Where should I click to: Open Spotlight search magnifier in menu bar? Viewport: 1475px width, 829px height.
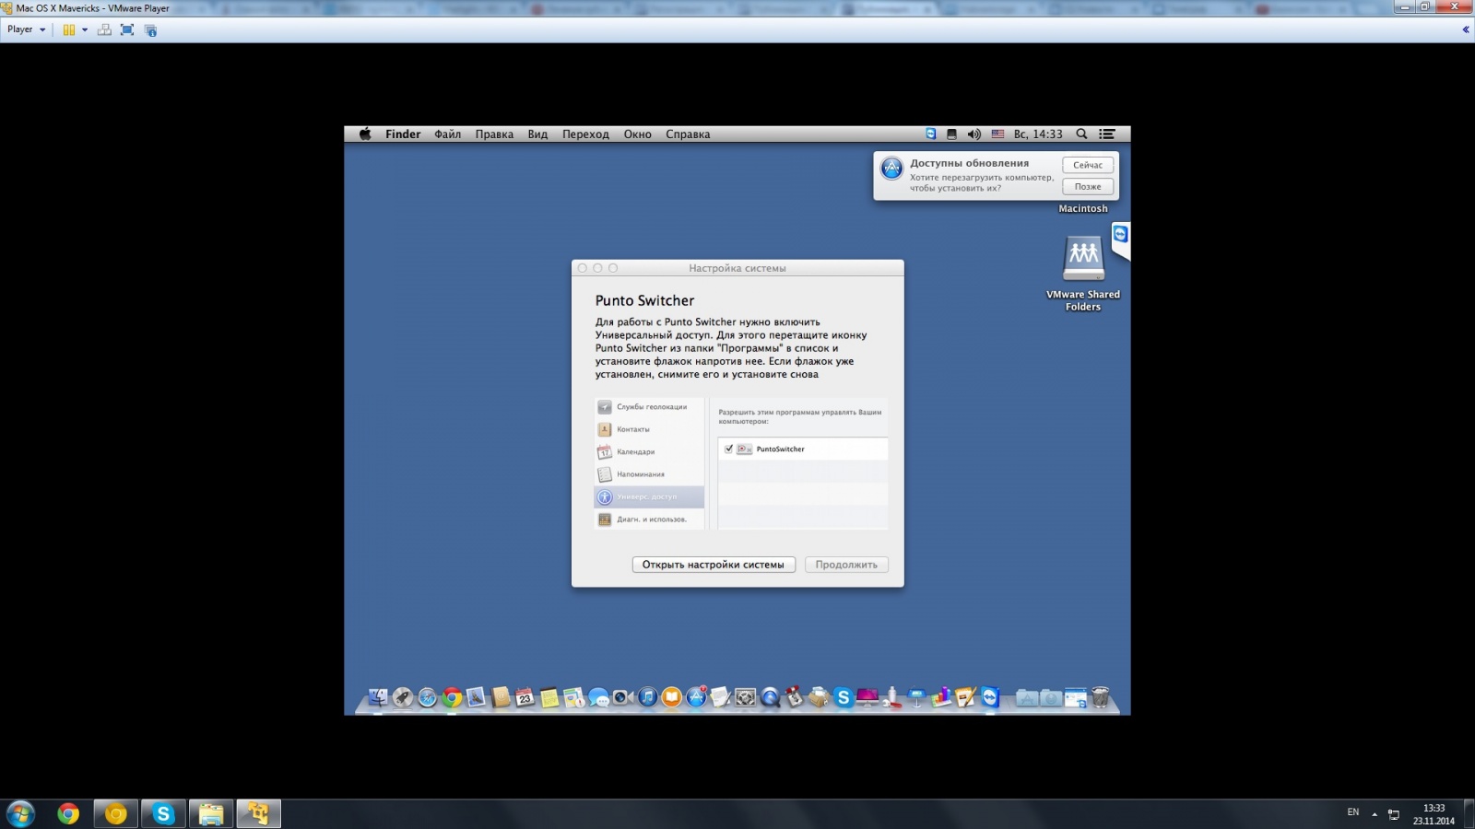[1081, 134]
